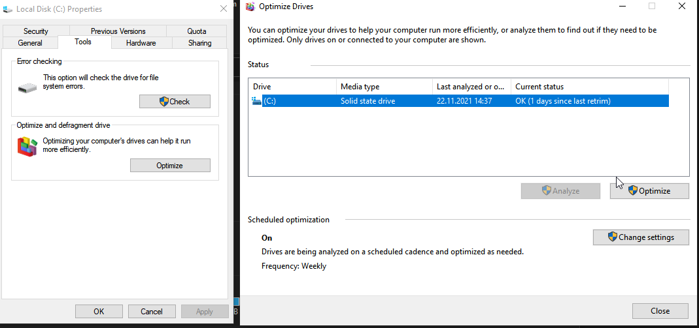Select the Tools tab
The width and height of the screenshot is (699, 328).
pos(83,42)
